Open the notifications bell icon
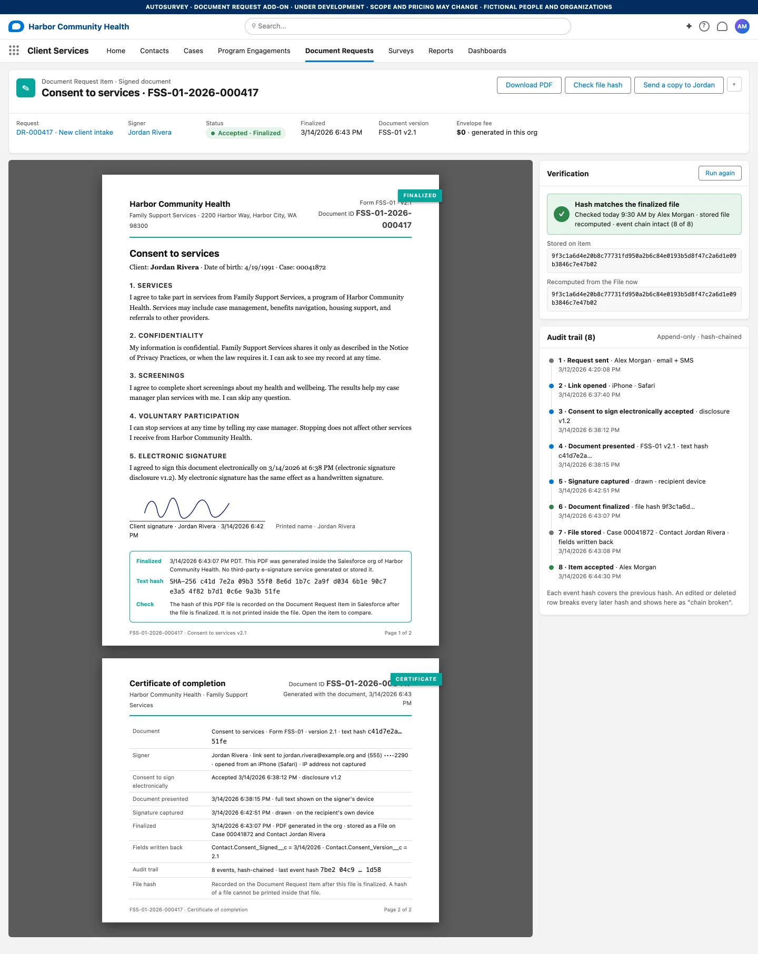 (722, 26)
